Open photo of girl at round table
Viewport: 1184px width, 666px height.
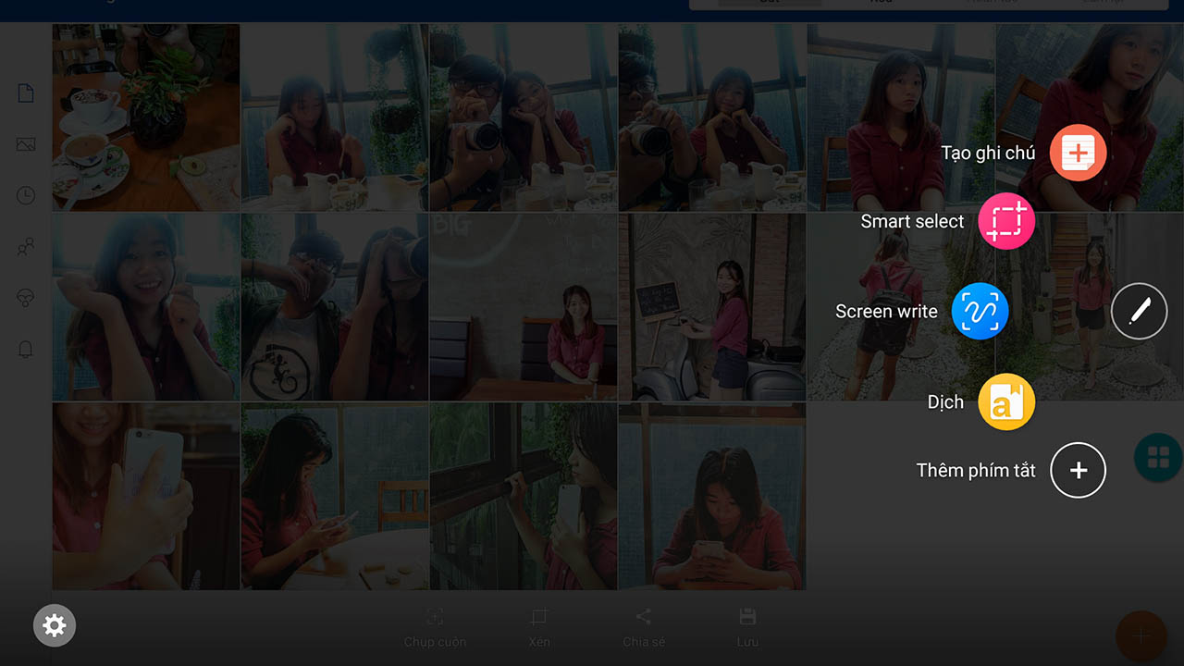click(x=335, y=496)
